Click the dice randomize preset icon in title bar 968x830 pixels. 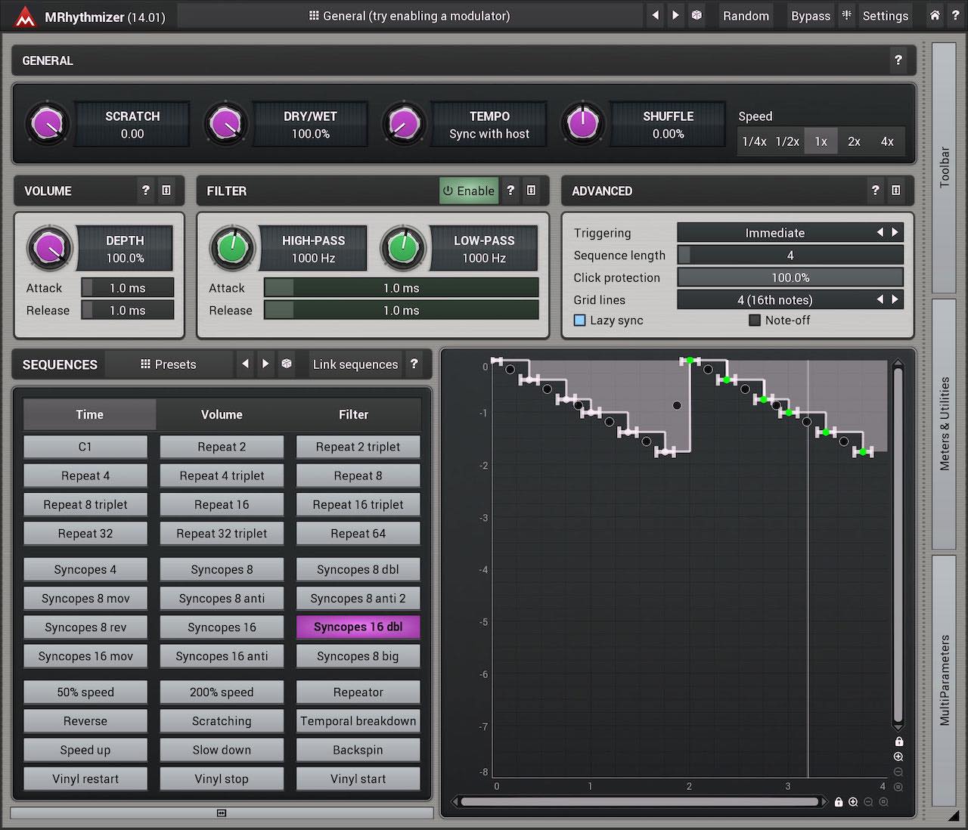pos(697,15)
